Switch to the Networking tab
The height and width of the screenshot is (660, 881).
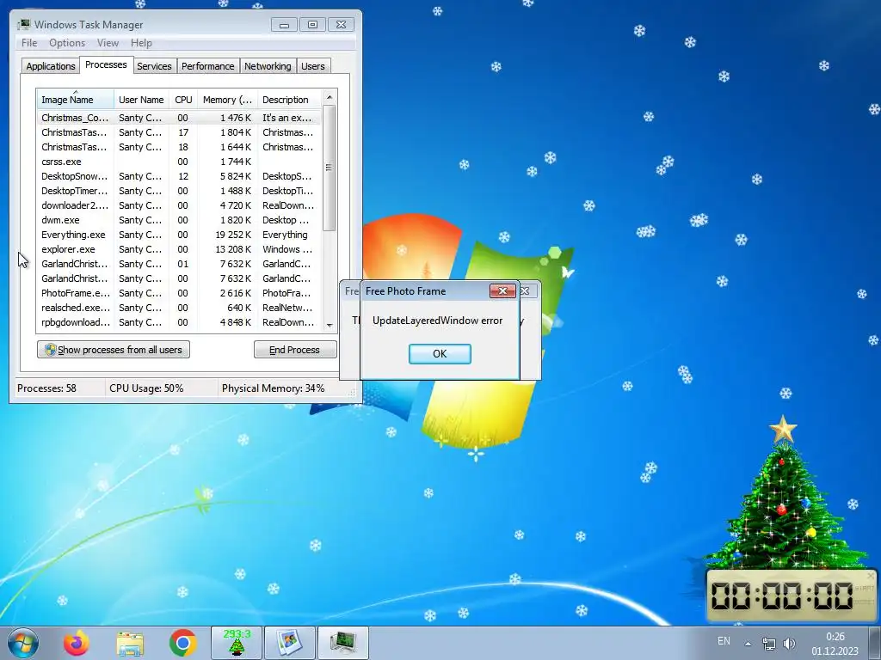point(268,66)
